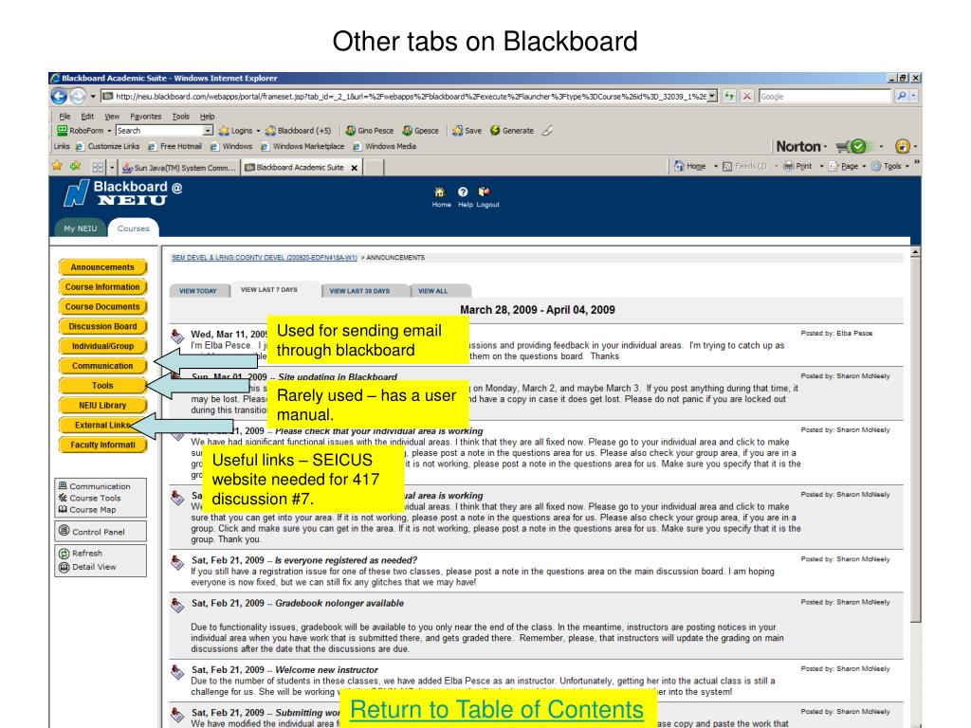Select the View Today tab
The width and height of the screenshot is (971, 728).
click(198, 291)
